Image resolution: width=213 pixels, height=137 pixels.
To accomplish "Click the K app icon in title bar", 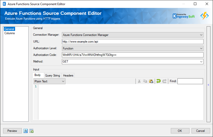I will click(4, 4).
